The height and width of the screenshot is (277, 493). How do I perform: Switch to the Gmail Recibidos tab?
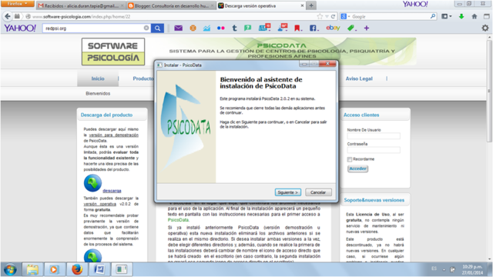coord(80,5)
